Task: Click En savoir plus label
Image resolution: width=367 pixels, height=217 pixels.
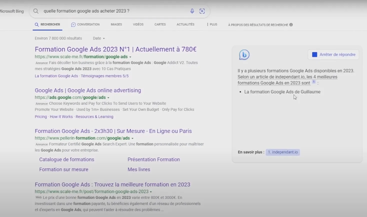Action: click(x=251, y=152)
